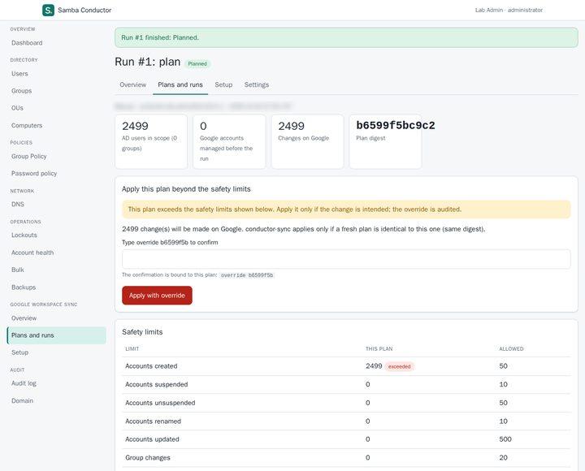Viewport: 585px width, 471px height.
Task: Click the 'Safety limits' heading
Action: 142,332
